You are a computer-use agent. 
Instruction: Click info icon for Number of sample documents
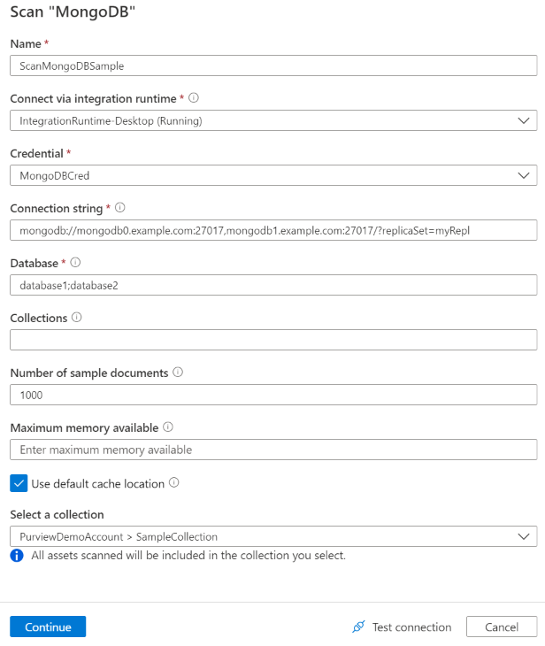[x=178, y=373]
